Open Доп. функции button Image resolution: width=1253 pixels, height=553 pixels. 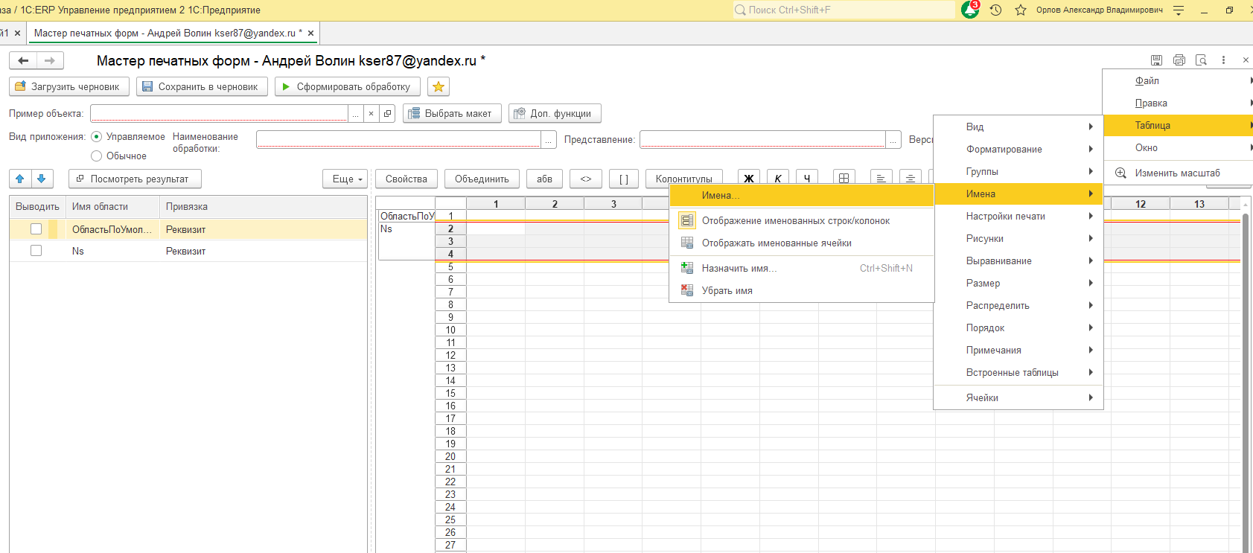pos(555,113)
